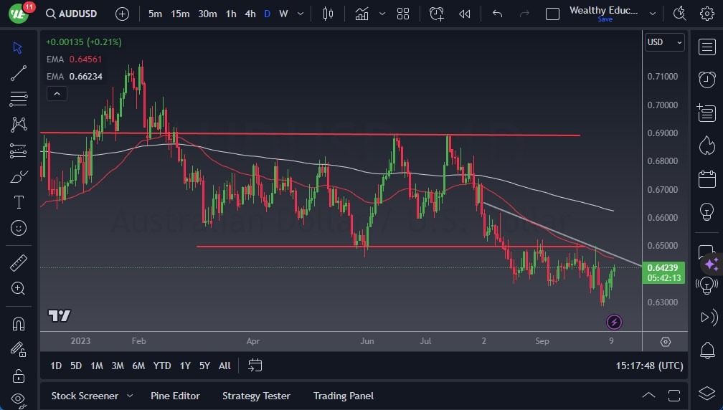Toggle hide all drawings eye icon

[19, 399]
